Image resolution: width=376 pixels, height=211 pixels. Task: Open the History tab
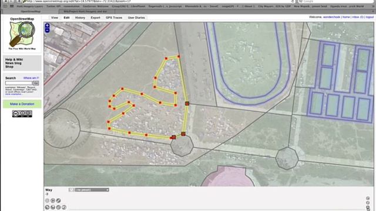(80, 18)
